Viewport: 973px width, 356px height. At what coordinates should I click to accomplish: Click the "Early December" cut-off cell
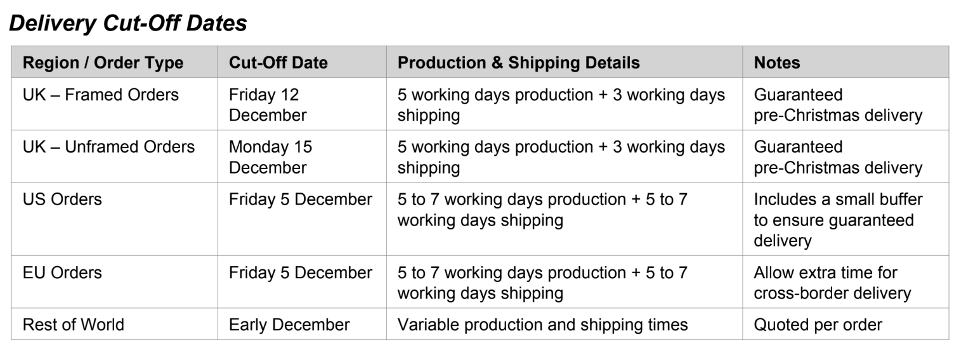tap(289, 325)
